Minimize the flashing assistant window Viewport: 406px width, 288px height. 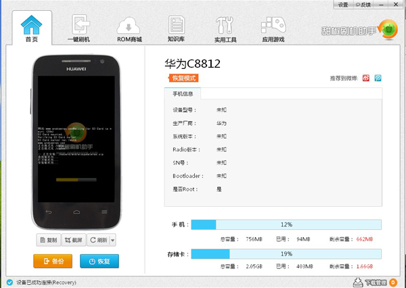coord(381,5)
